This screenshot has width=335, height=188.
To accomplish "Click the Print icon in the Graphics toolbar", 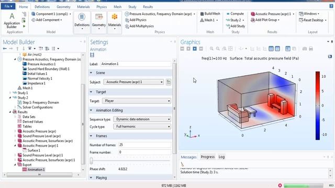I will pos(311,49).
